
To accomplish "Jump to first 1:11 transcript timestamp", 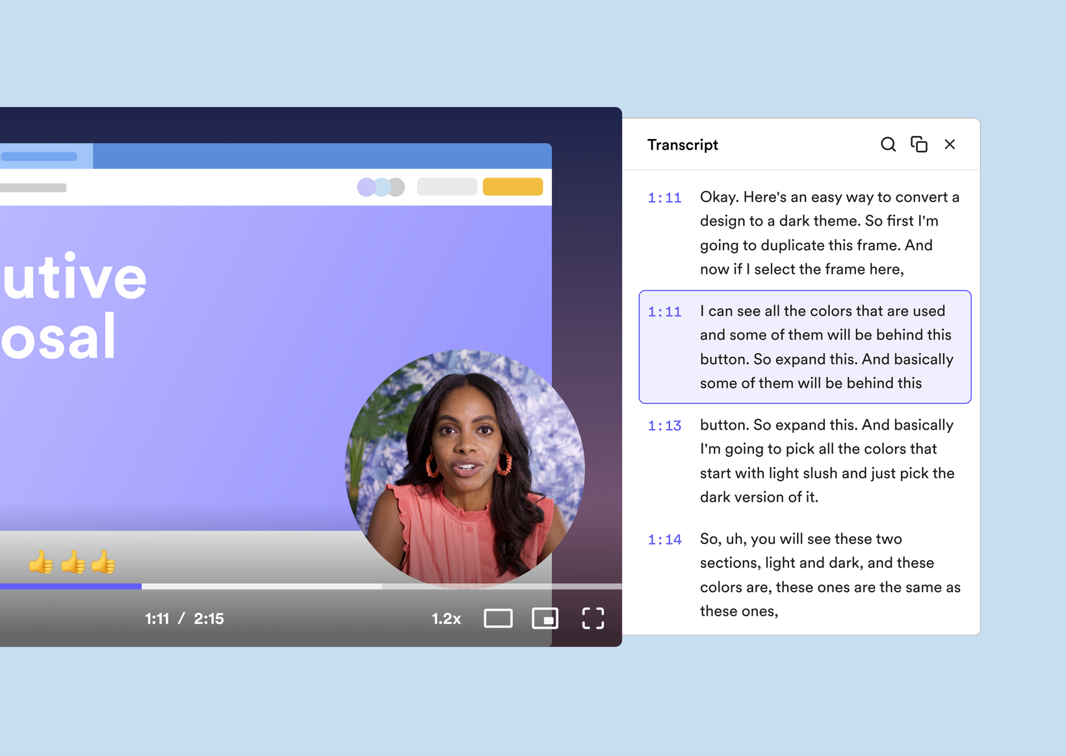I will point(664,198).
